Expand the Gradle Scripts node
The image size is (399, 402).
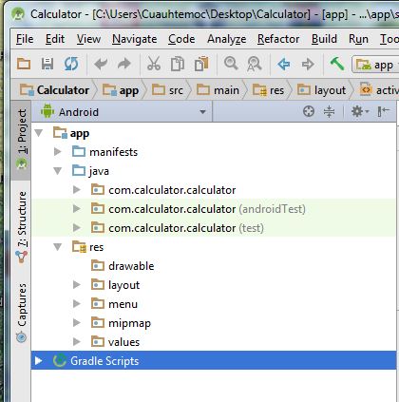[39, 360]
